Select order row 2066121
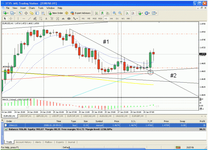 tap(105, 125)
